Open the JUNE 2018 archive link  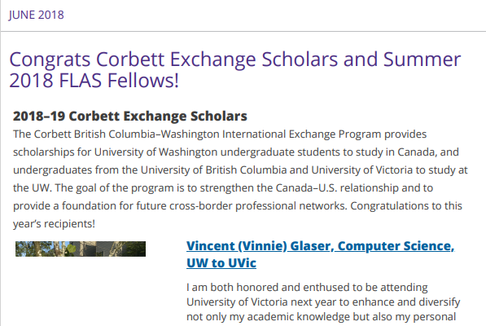click(37, 15)
